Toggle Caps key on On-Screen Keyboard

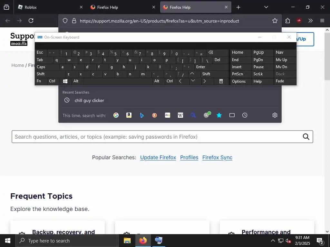coord(47,67)
